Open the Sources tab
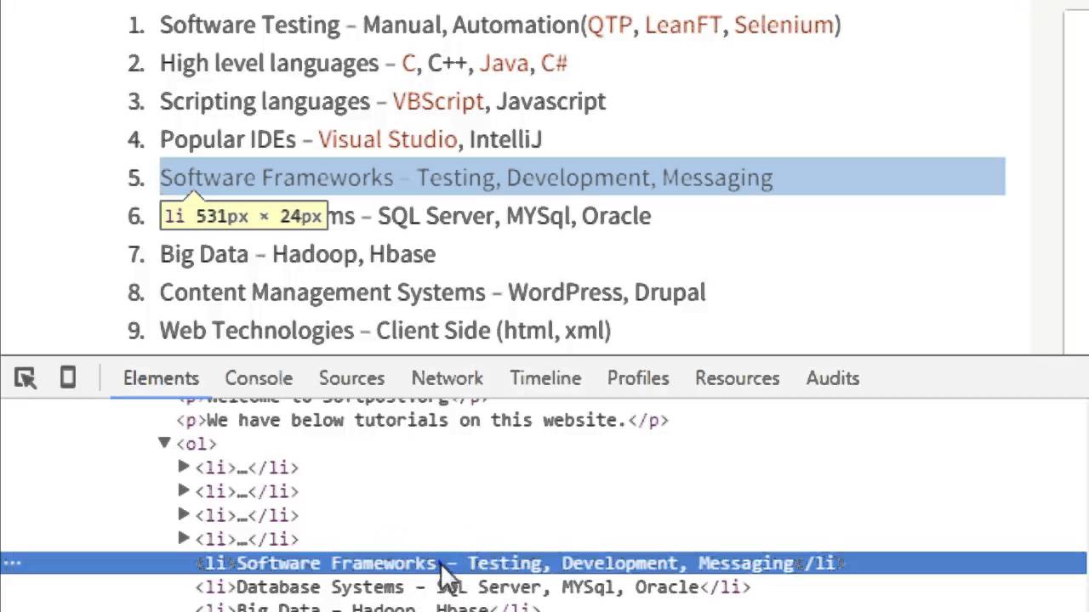Image resolution: width=1089 pixels, height=612 pixels. (351, 378)
